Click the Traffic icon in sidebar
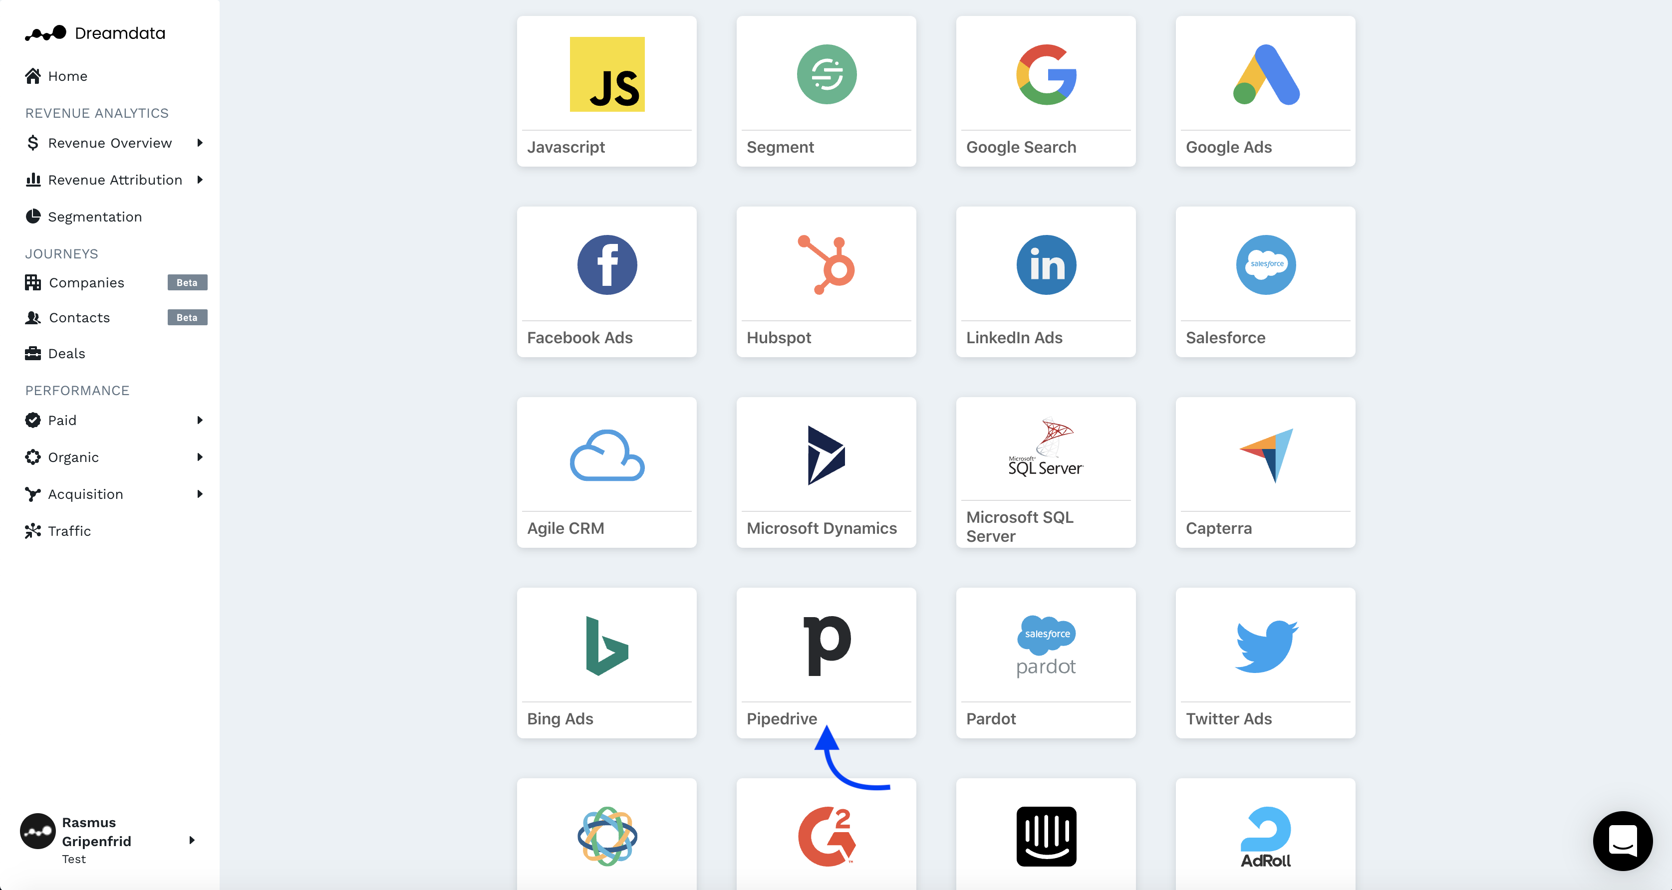Image resolution: width=1672 pixels, height=890 pixels. (32, 531)
